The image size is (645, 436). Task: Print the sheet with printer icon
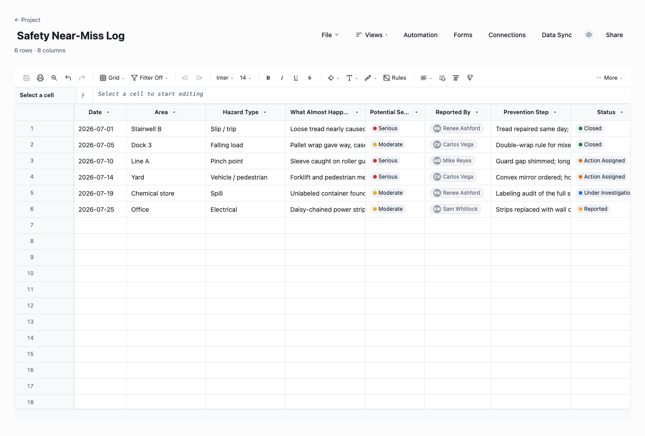[40, 78]
